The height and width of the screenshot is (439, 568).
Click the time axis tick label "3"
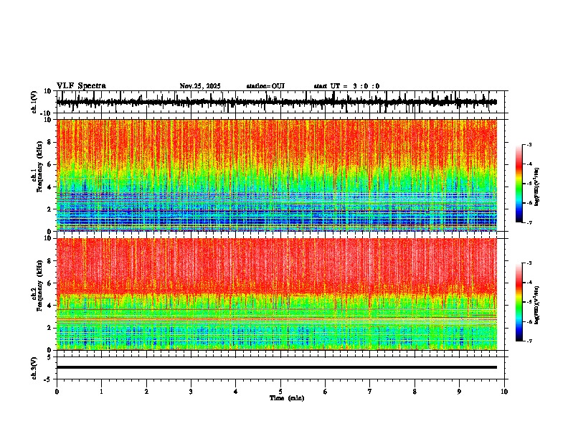click(x=191, y=392)
